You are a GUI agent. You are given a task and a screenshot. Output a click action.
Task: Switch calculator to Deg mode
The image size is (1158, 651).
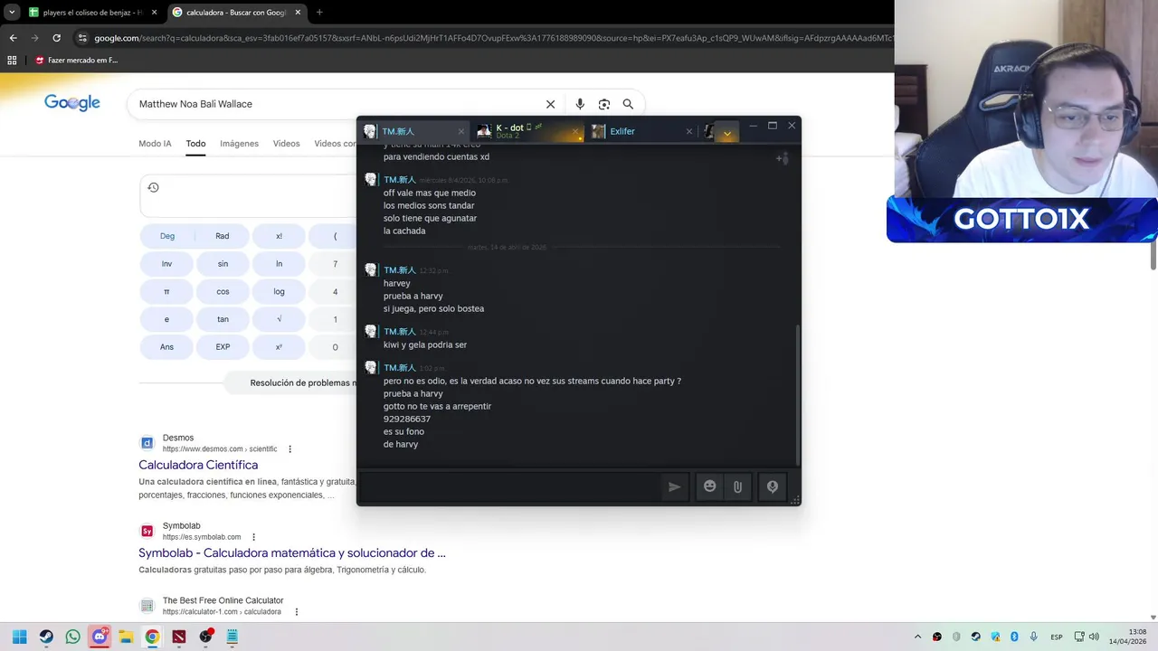click(167, 236)
